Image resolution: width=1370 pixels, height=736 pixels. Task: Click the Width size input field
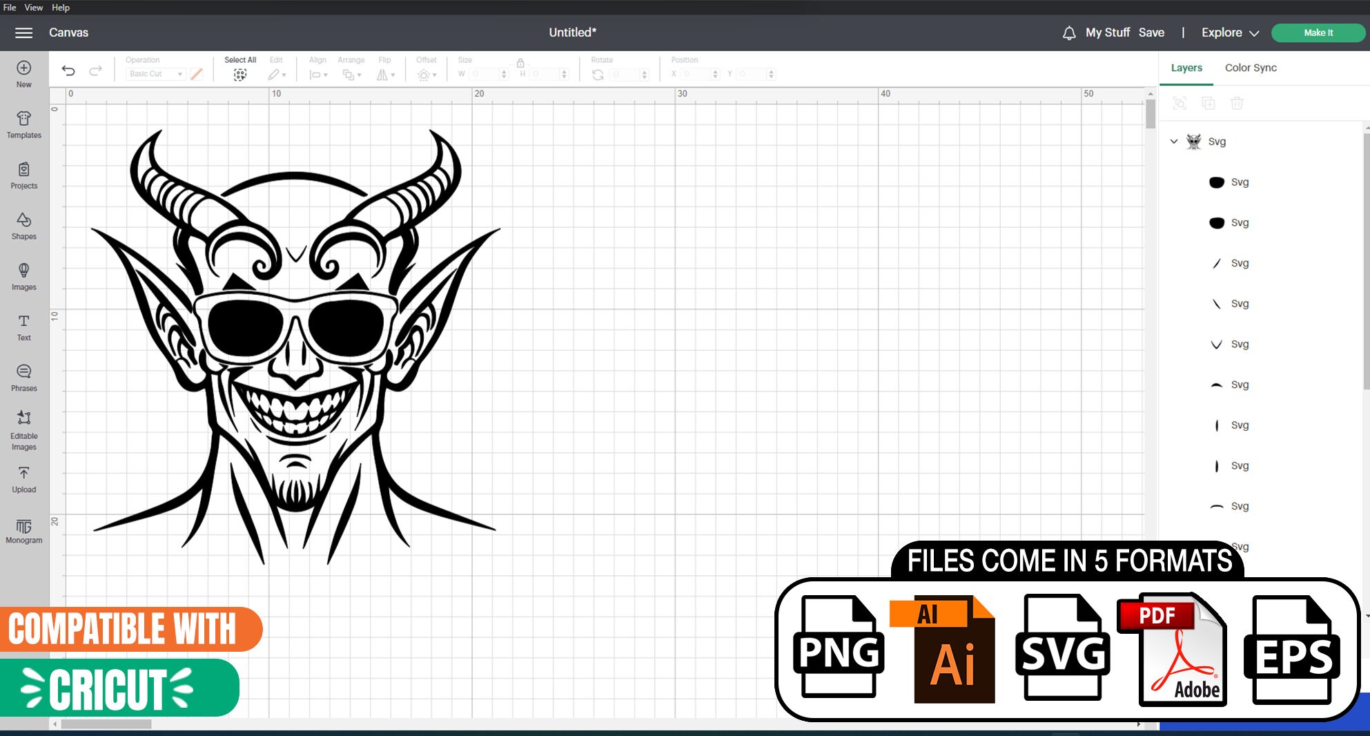tap(489, 74)
